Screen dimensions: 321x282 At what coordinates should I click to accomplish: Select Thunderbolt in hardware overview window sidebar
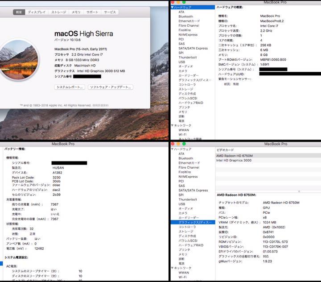coord(188,58)
